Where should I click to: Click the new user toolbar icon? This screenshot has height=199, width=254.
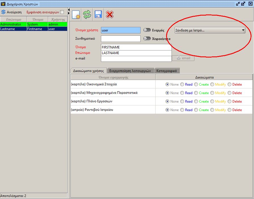coord(76,14)
